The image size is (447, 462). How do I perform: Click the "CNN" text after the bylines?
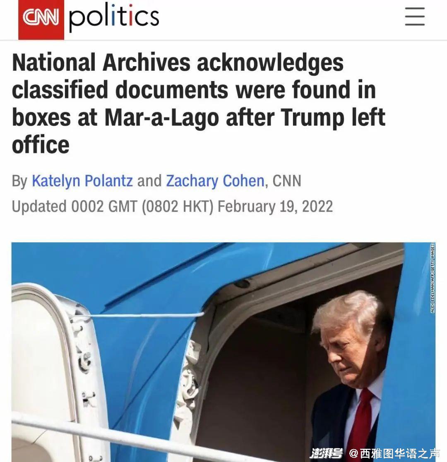287,181
